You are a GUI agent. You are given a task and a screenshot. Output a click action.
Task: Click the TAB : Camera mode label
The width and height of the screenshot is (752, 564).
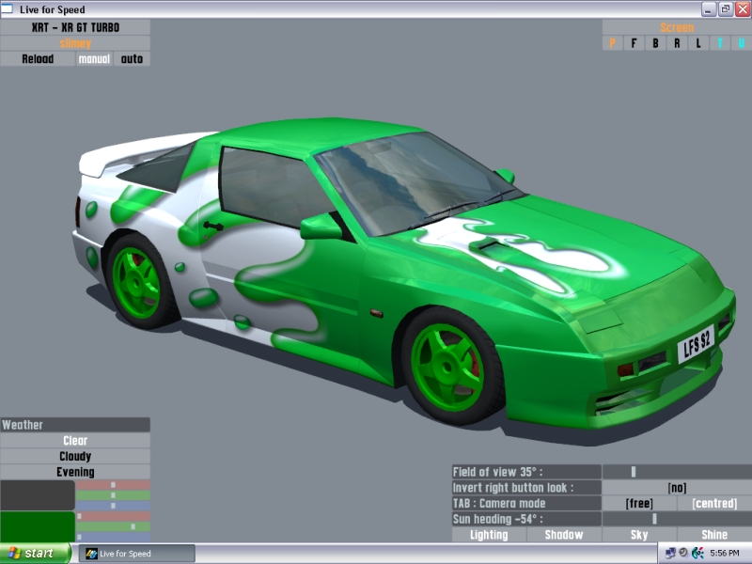pyautogui.click(x=526, y=504)
